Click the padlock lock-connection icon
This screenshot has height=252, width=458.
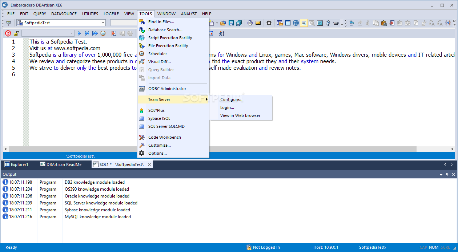point(16,33)
